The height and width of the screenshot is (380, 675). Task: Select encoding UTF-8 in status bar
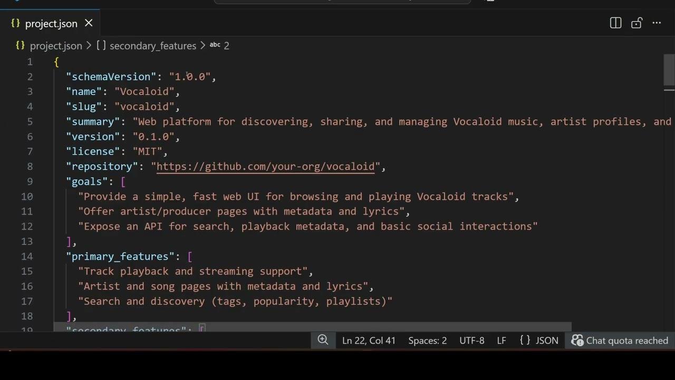pos(472,340)
